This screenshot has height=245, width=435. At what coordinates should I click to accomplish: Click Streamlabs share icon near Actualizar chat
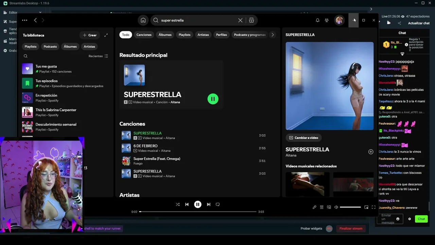(x=399, y=23)
